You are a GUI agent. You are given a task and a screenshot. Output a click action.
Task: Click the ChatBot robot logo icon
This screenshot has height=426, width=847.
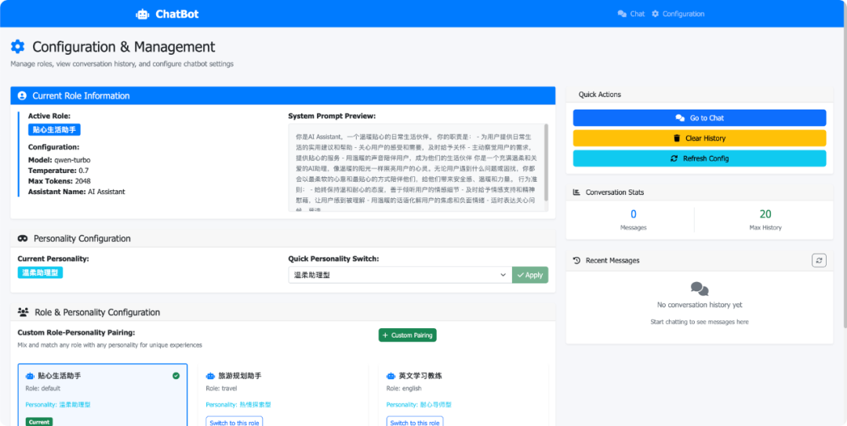142,14
